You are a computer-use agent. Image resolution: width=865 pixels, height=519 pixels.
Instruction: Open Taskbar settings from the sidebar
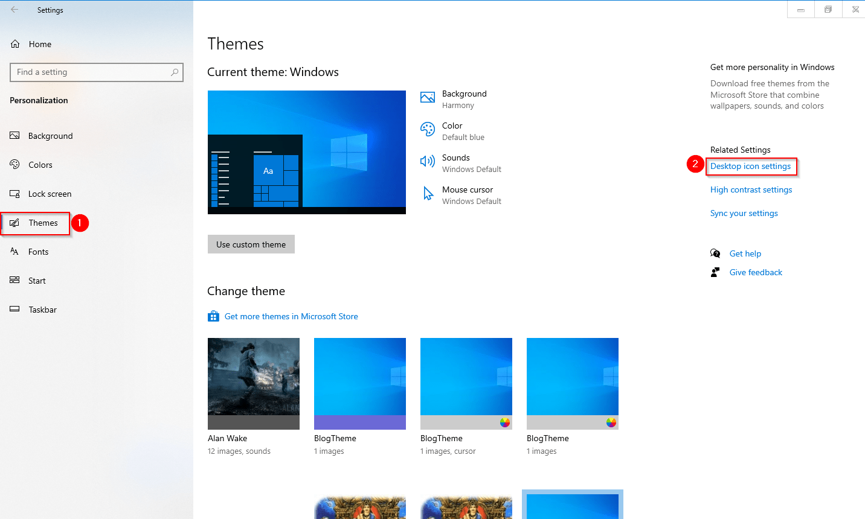pyautogui.click(x=41, y=309)
